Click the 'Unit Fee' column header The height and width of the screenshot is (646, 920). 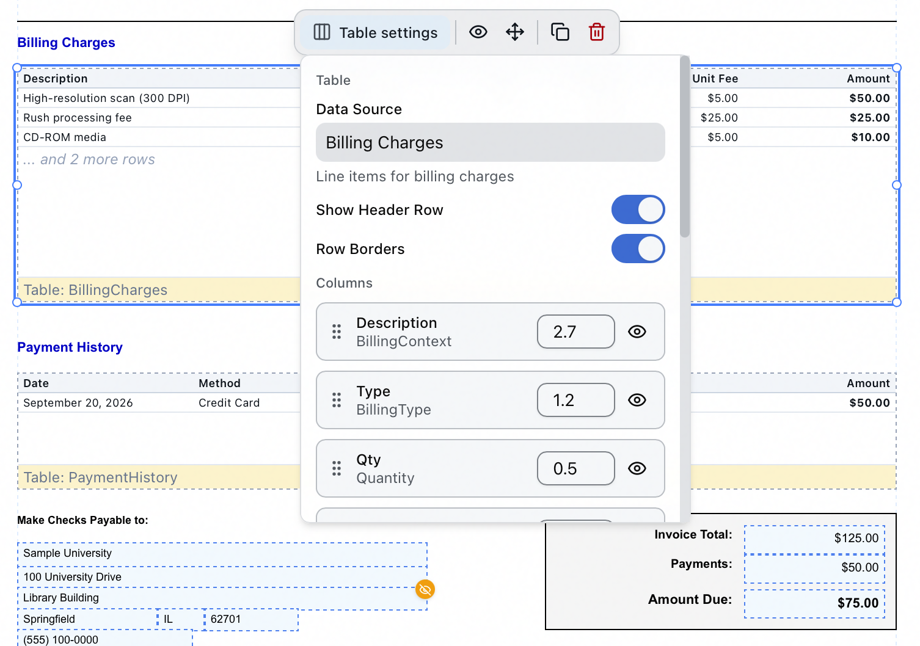[715, 79]
